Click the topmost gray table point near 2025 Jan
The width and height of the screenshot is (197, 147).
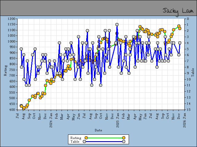117,24
